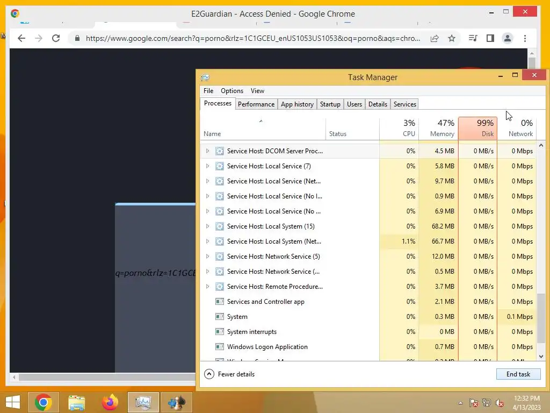550x413 pixels.
Task: Click 68.2 MB memory cell
Action: (x=438, y=226)
